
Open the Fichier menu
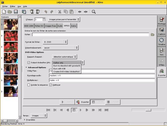pos(5,6)
